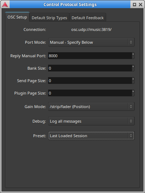Increase Reply Manual Port with up arrow

(133, 54)
